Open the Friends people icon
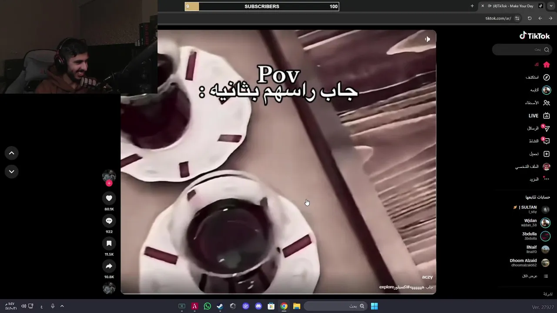 pyautogui.click(x=547, y=103)
